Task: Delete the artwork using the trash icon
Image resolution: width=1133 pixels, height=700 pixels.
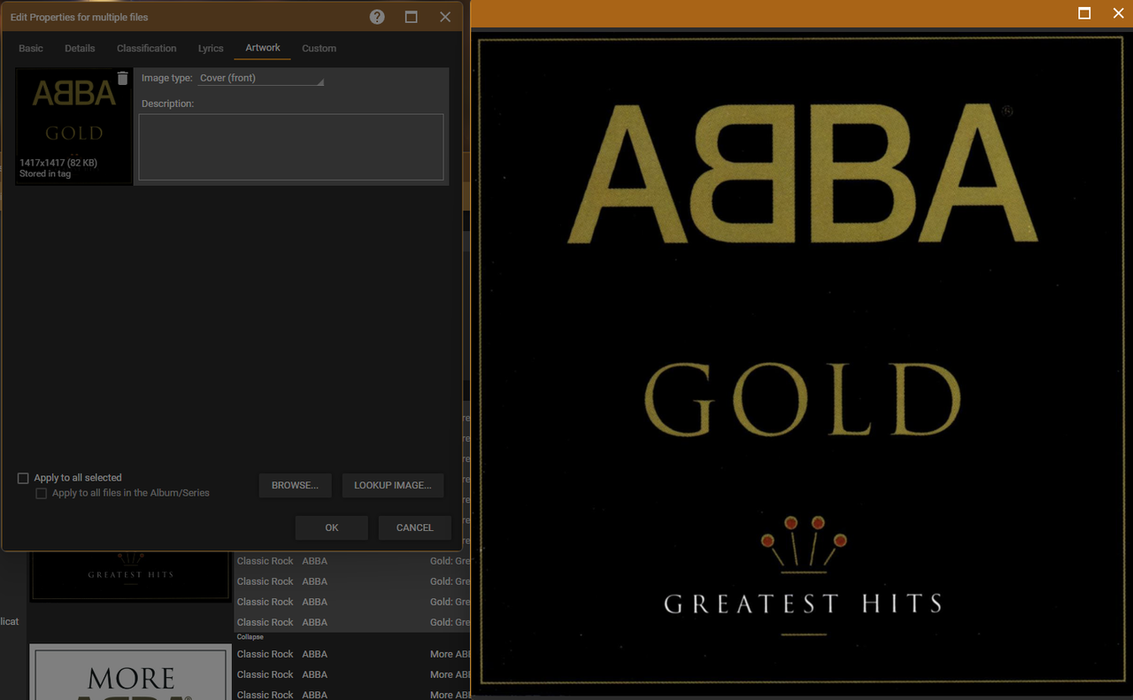Action: [x=122, y=79]
